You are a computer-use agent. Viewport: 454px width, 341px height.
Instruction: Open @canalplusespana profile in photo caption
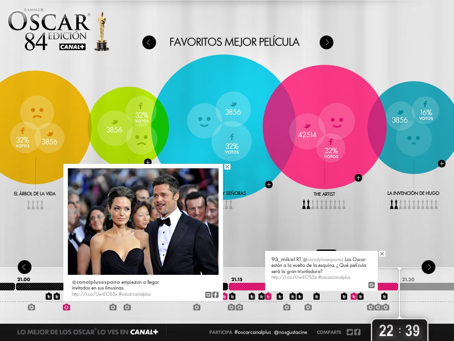tap(96, 282)
